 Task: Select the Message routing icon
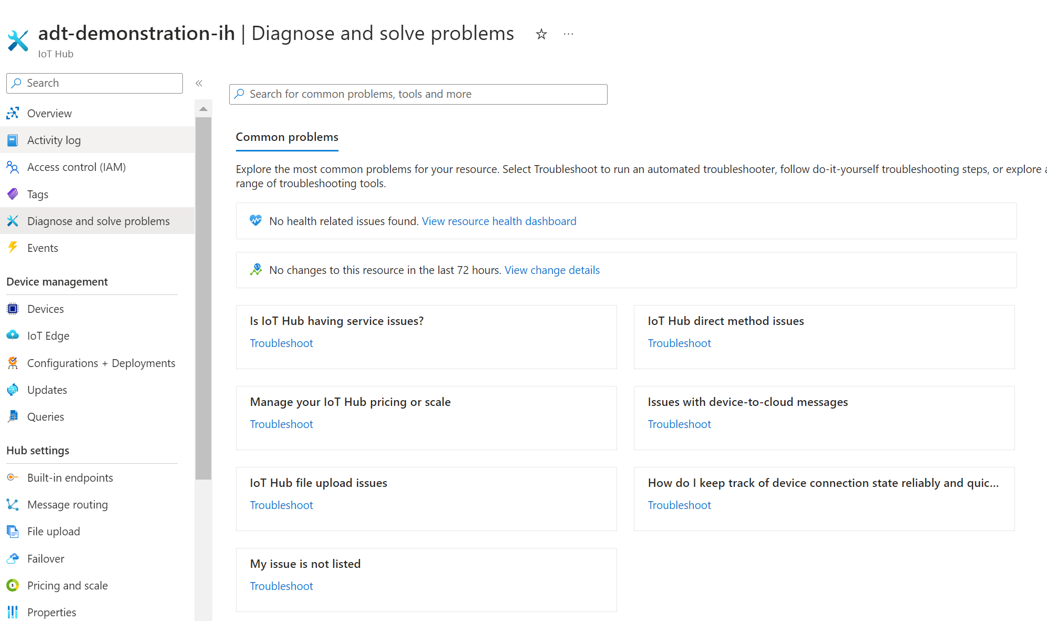pyautogui.click(x=13, y=504)
